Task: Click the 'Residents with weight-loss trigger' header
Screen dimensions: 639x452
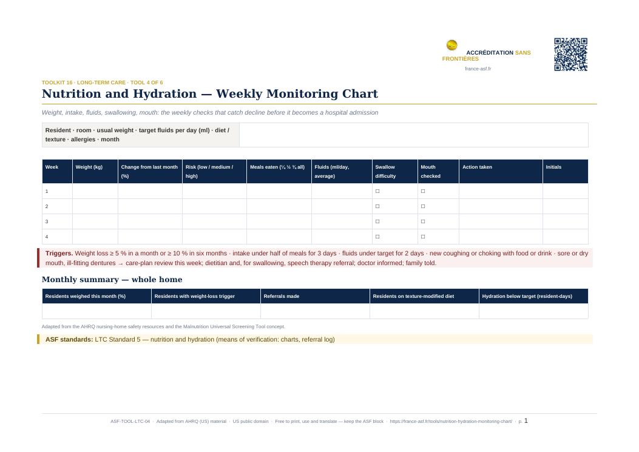Action: click(x=206, y=296)
